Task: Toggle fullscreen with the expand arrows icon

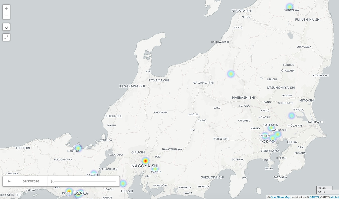Action: tap(6, 37)
